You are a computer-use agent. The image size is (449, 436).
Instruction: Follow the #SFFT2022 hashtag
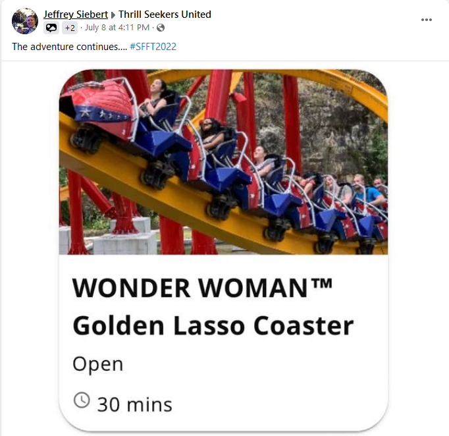[x=153, y=47]
